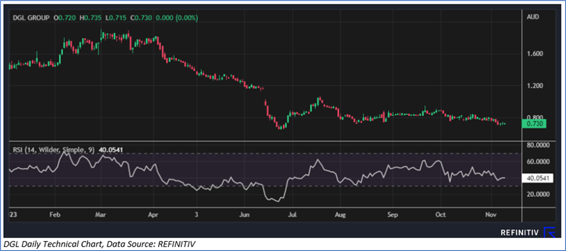
Task: Click the DGL GROUP symbol label
Action: pos(31,18)
